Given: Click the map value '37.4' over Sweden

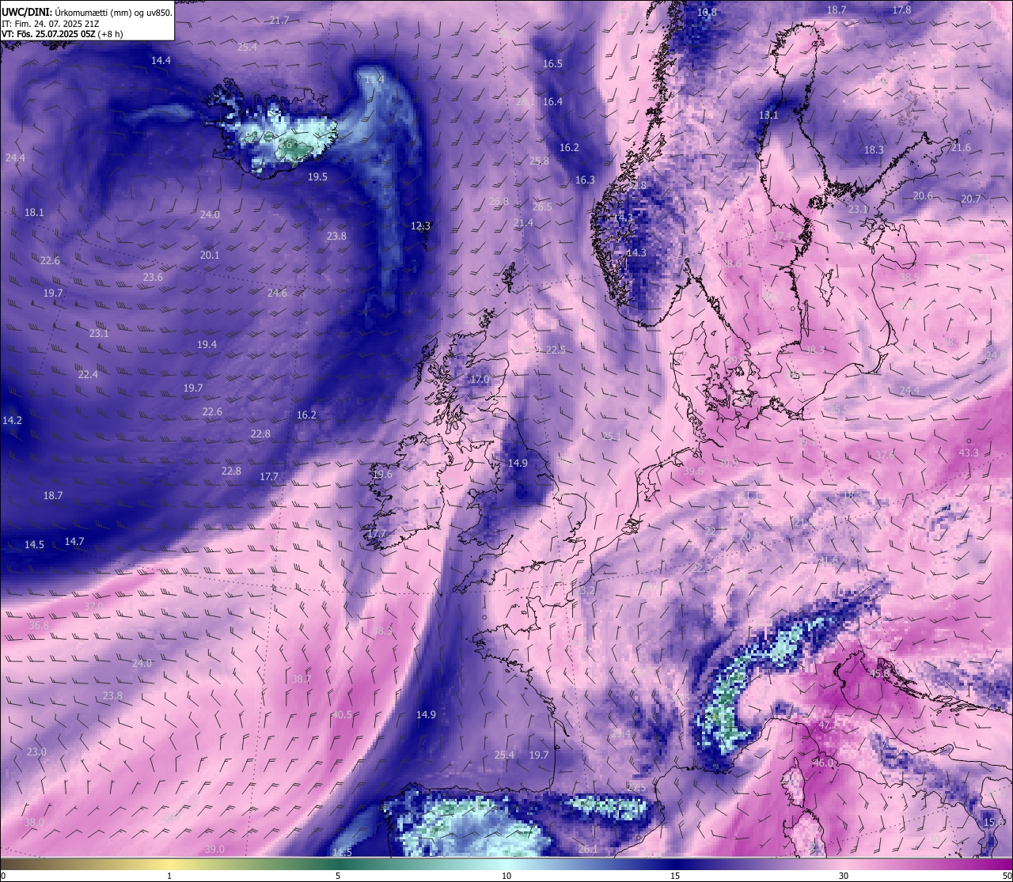Looking at the screenshot, I should (x=783, y=237).
